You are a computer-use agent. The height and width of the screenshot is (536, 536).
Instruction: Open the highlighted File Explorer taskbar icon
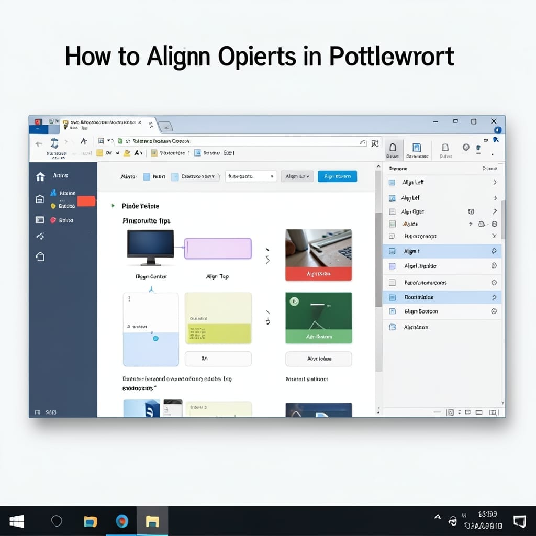(152, 521)
